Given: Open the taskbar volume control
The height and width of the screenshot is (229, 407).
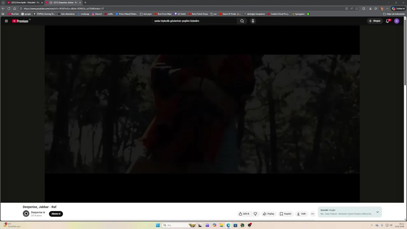Looking at the screenshot, I should (x=391, y=225).
